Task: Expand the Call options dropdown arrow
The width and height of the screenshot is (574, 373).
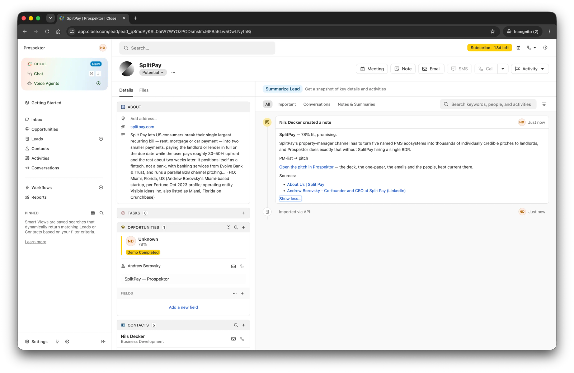Action: (x=503, y=69)
